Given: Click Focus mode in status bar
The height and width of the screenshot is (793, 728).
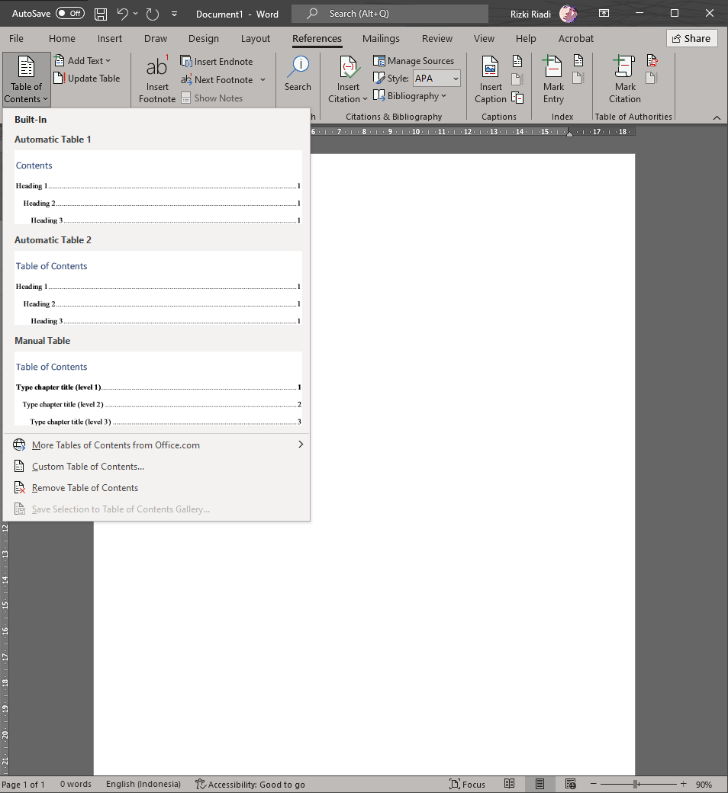Looking at the screenshot, I should coord(467,784).
